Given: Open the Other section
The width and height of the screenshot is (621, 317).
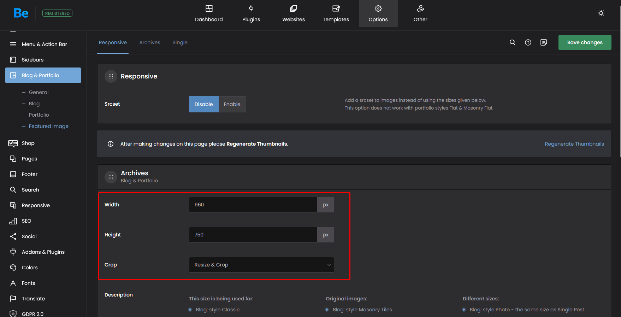Looking at the screenshot, I should [420, 14].
